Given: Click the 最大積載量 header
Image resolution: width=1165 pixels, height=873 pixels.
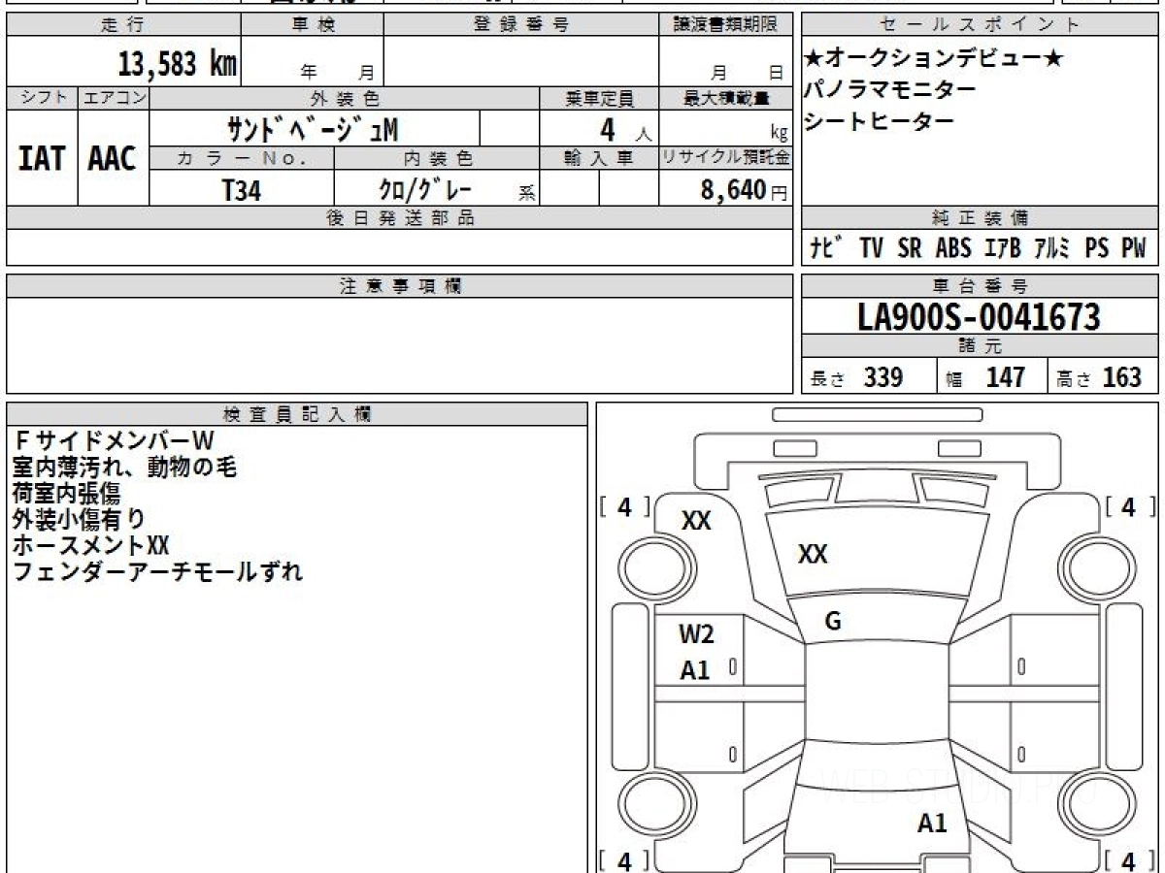Looking at the screenshot, I should (x=725, y=98).
